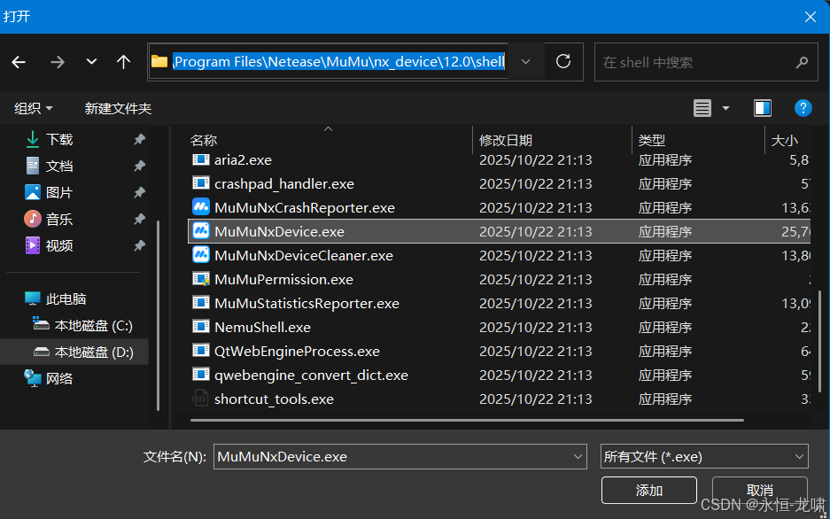Screen dimensions: 830x519
Task: Select the NemuShell.exe file icon
Action: 200,327
